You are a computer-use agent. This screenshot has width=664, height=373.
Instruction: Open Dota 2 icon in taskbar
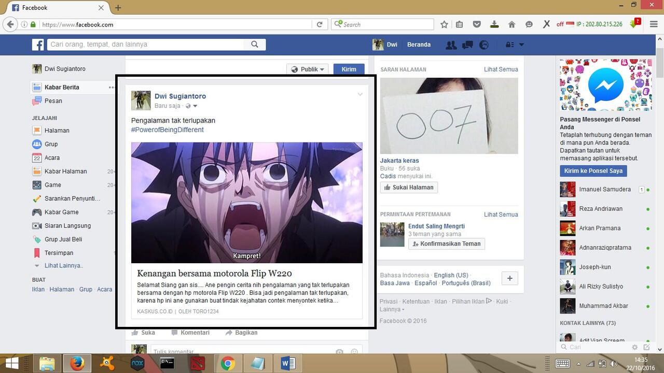coord(197,364)
